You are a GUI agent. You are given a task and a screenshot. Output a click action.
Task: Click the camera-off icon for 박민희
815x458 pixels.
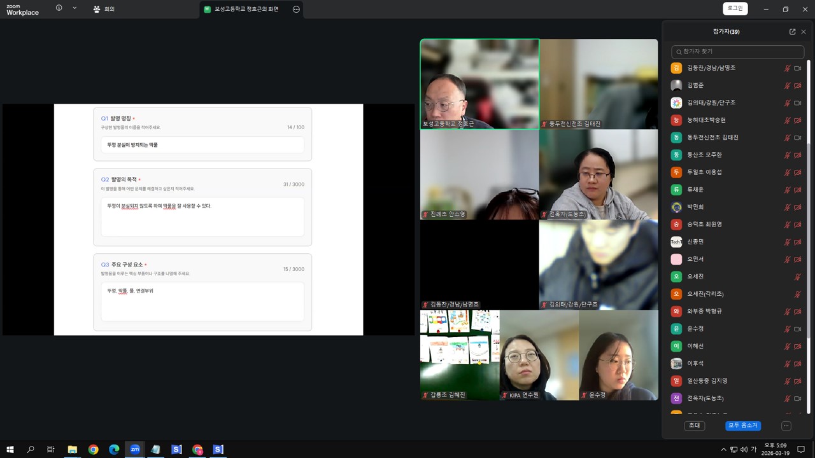[797, 207]
